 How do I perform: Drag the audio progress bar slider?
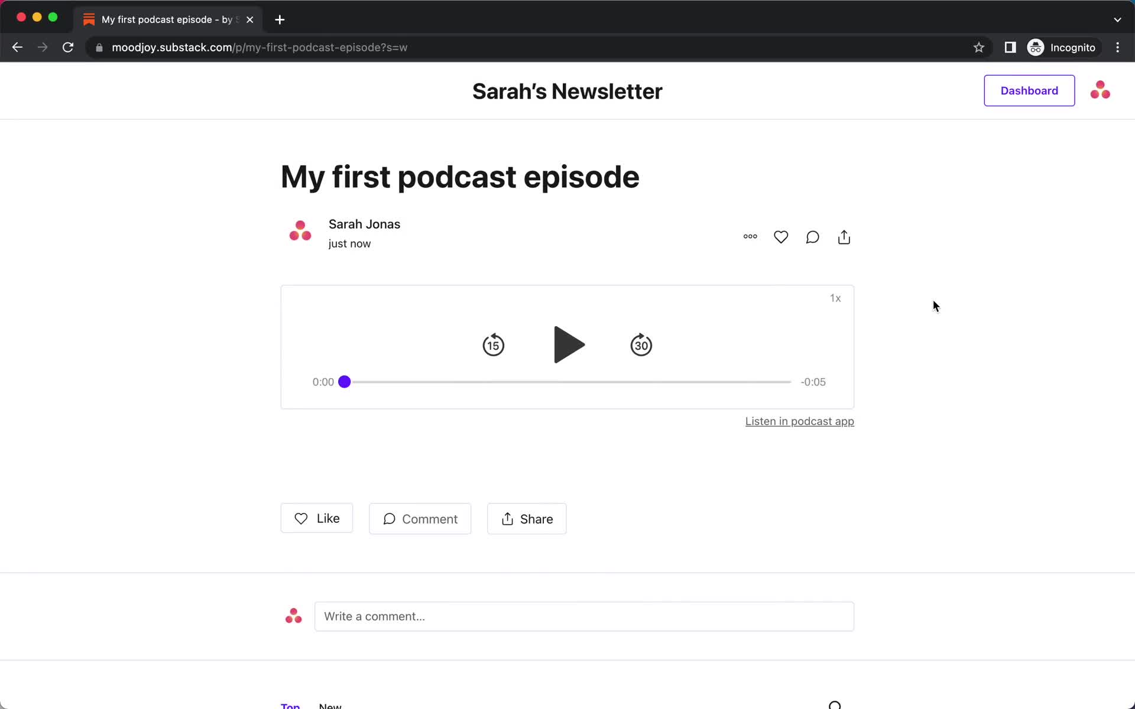coord(344,382)
